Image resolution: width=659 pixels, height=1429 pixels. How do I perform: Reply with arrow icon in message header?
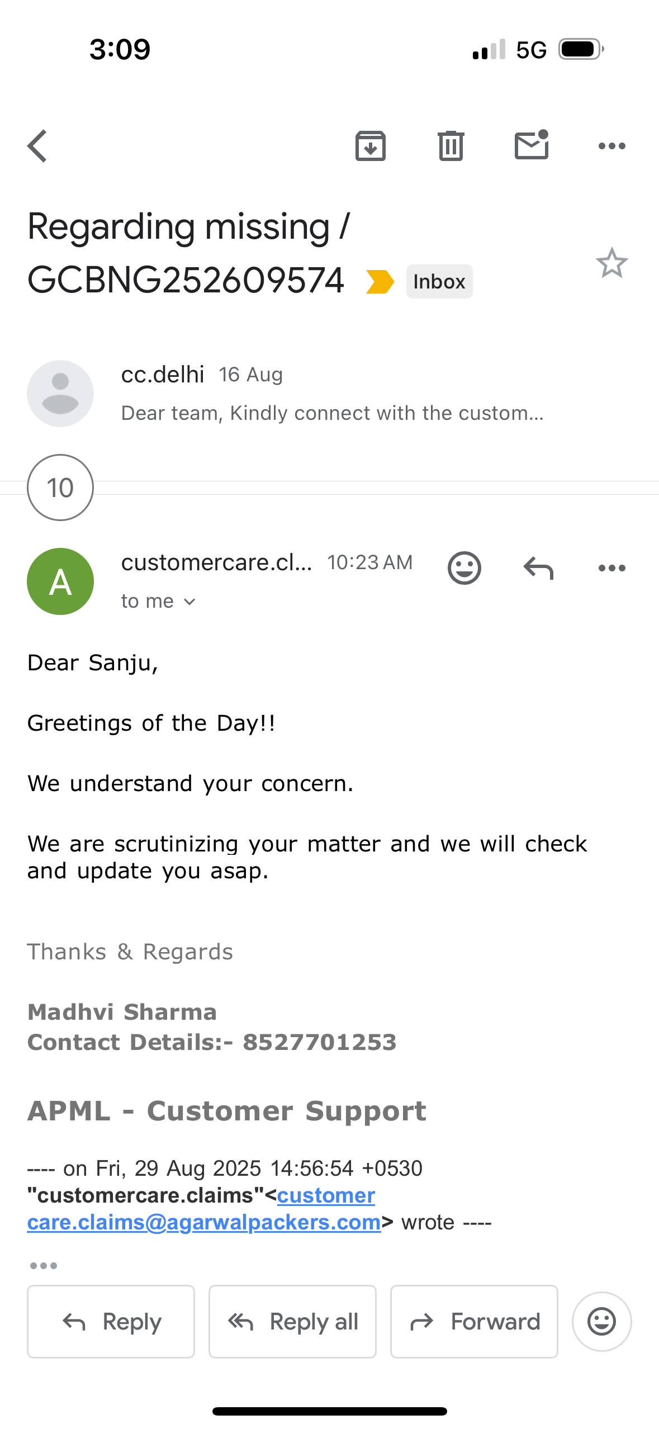538,568
